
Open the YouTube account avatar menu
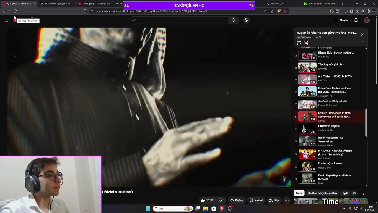click(x=367, y=20)
